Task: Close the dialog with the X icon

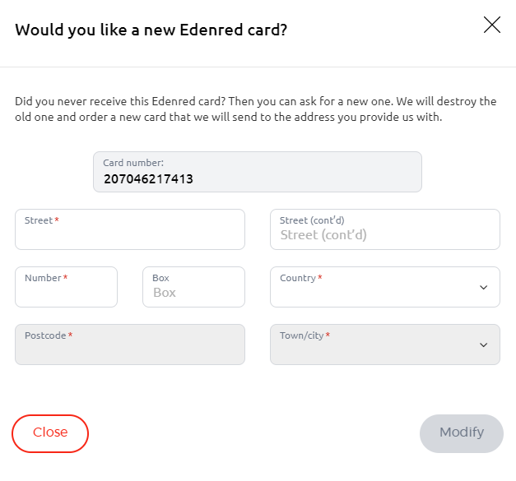Action: pos(491,25)
